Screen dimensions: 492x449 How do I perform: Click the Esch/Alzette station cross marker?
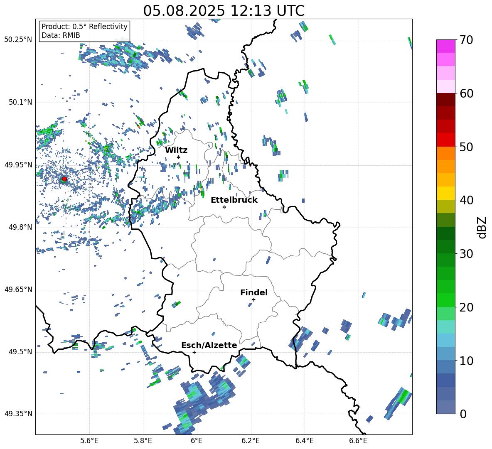[x=194, y=352]
